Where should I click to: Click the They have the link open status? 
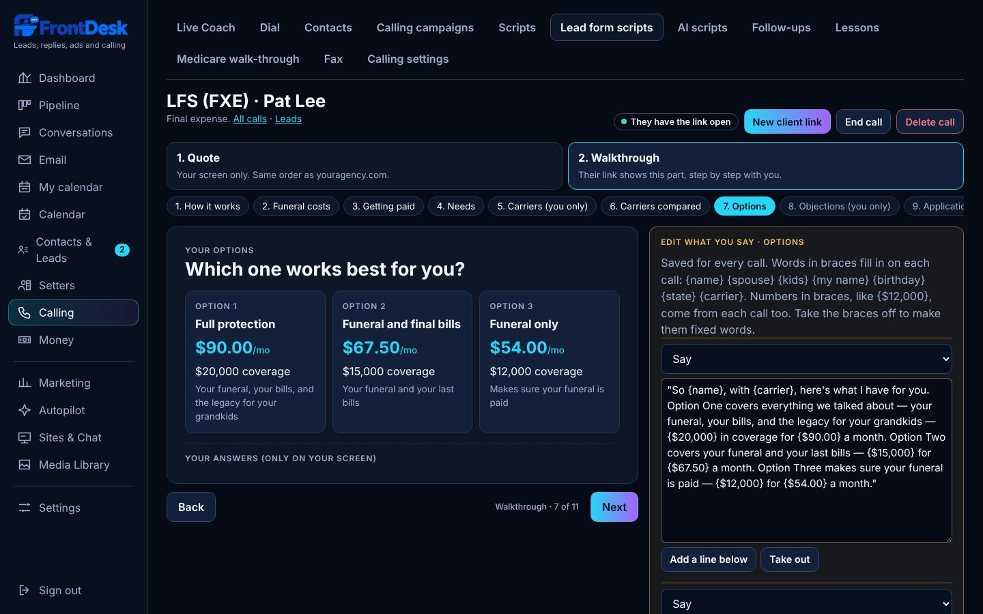pos(676,121)
